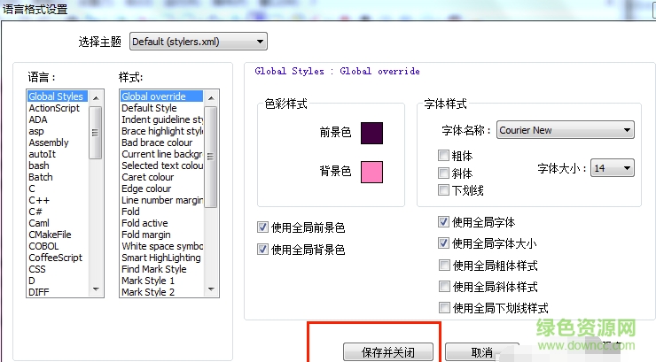Uncheck use global foreground color (使用全局前景色)

263,227
